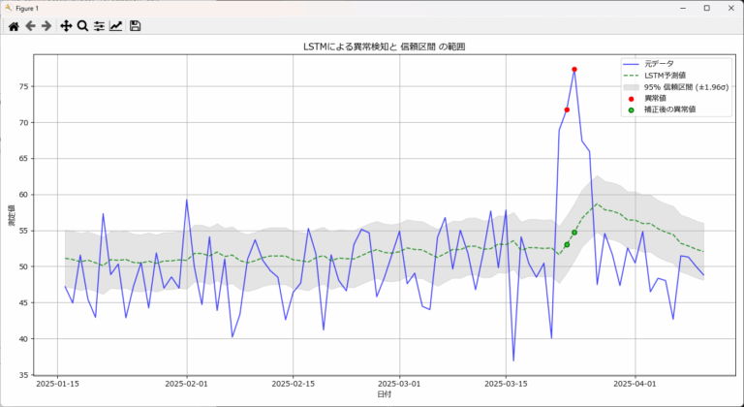Click the 日付 x-axis label
Image resolution: width=744 pixels, height=407 pixels.
click(386, 394)
